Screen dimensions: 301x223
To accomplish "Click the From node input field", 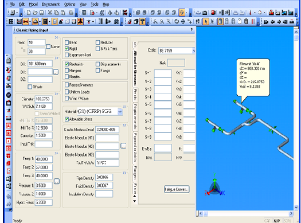I will [x=37, y=42].
